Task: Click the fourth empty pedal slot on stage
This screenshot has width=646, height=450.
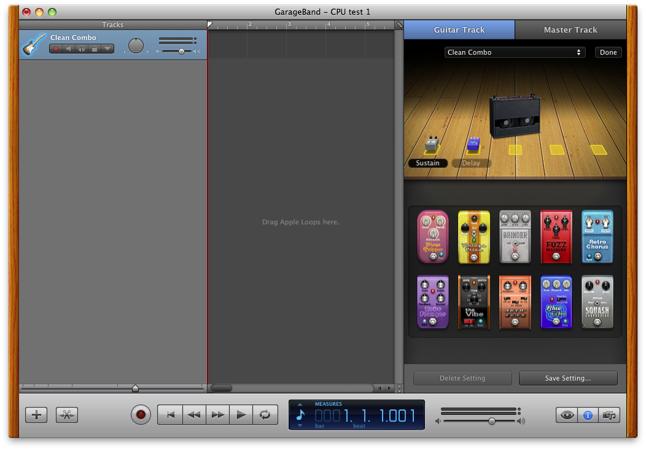Action: [557, 150]
